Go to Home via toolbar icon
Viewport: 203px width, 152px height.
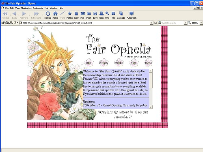point(55,15)
